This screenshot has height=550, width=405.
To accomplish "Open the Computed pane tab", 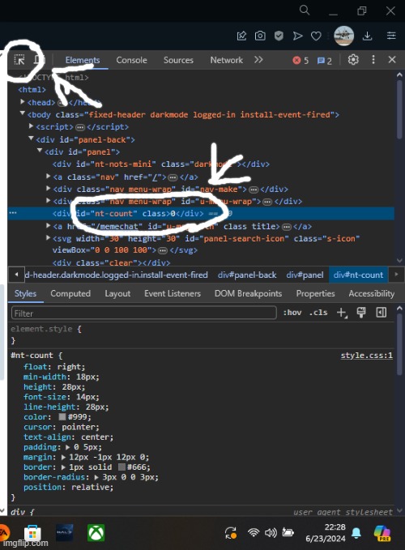I will pyautogui.click(x=70, y=293).
